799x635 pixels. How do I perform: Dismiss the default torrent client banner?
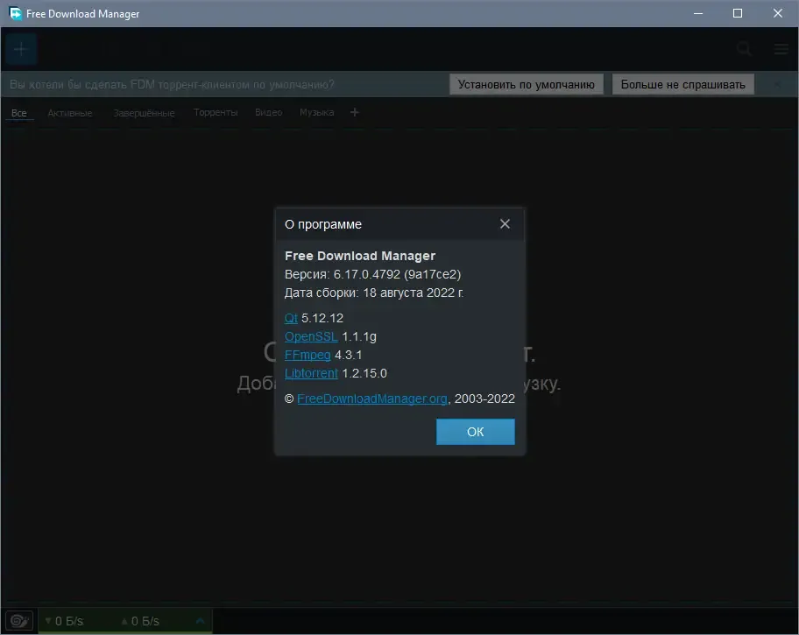tap(778, 85)
